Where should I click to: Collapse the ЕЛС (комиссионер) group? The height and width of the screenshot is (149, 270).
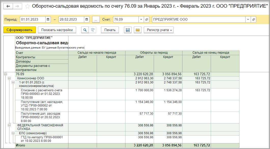[13, 133]
